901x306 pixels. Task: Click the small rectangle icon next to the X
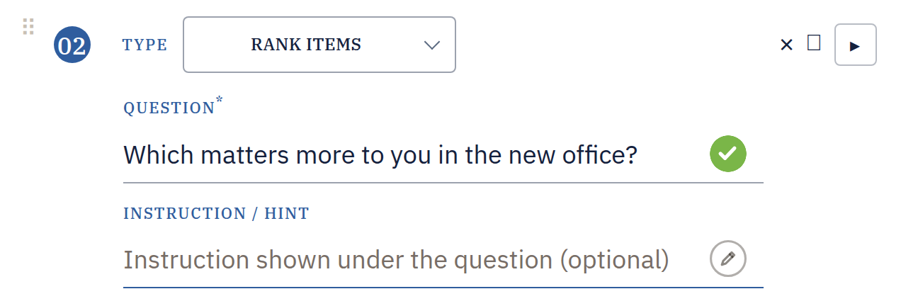click(814, 43)
